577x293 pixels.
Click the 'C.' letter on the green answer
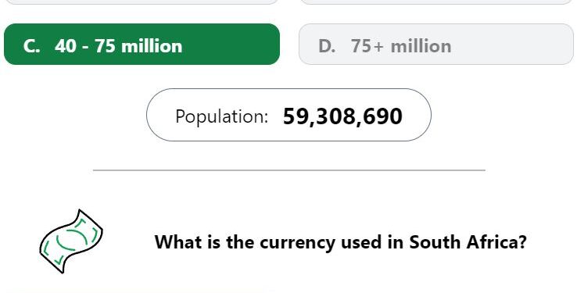tap(31, 46)
